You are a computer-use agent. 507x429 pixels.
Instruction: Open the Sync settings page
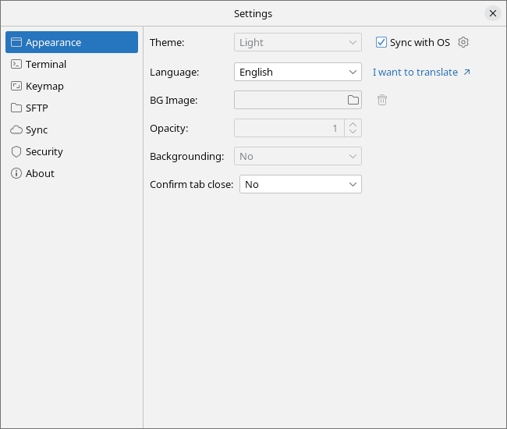(72, 129)
